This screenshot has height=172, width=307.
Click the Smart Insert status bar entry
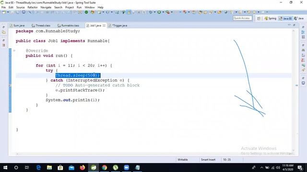(x=208, y=160)
